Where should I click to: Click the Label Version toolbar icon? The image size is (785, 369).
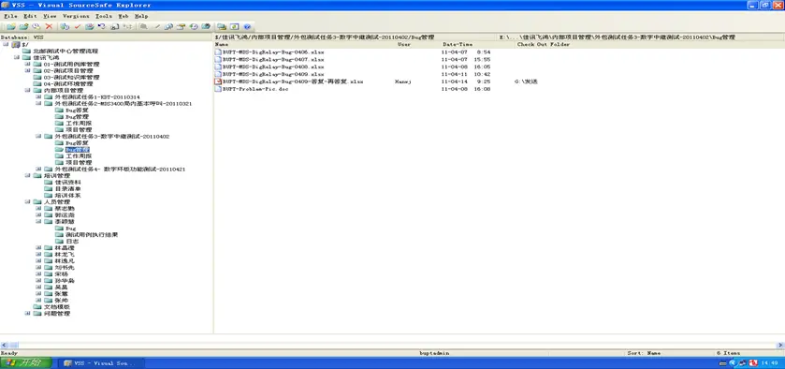[x=36, y=26]
